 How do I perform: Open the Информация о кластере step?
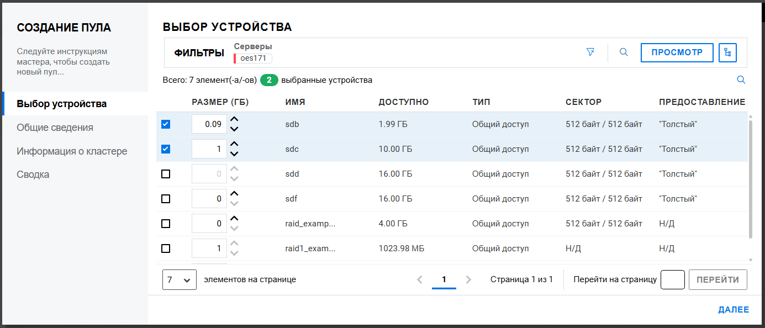point(72,151)
